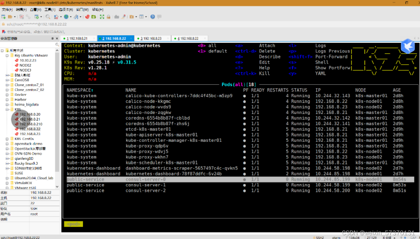The width and height of the screenshot is (420, 239).
Task: Select session 10.30.2.23 in the tree
Action: [28, 60]
